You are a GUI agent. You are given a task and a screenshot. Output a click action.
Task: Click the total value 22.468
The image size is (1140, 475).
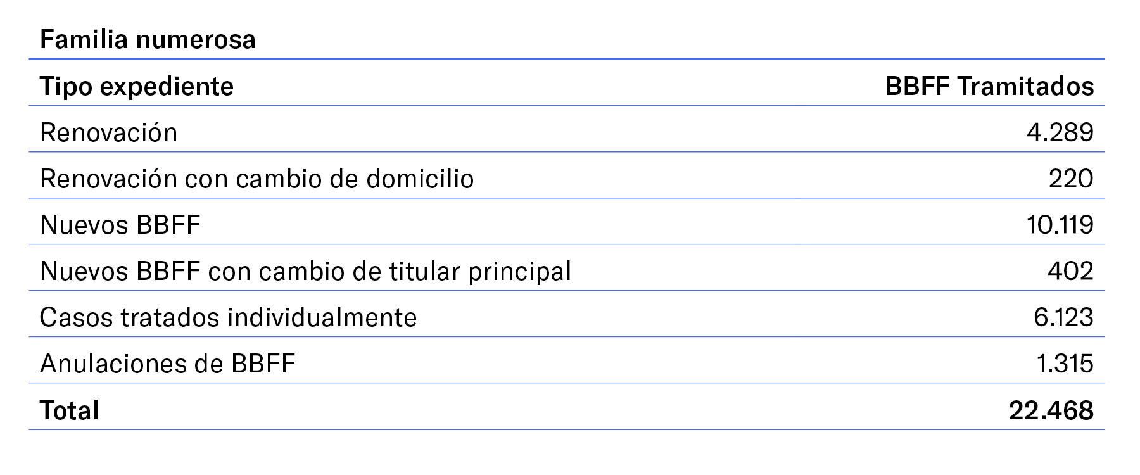point(1051,410)
